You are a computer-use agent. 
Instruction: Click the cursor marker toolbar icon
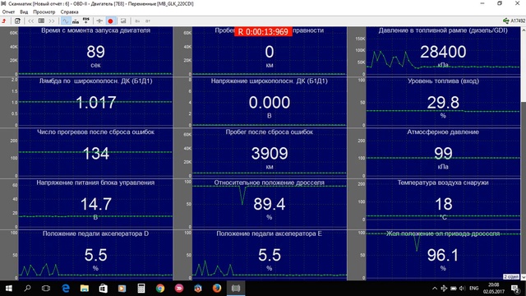pyautogui.click(x=99, y=21)
